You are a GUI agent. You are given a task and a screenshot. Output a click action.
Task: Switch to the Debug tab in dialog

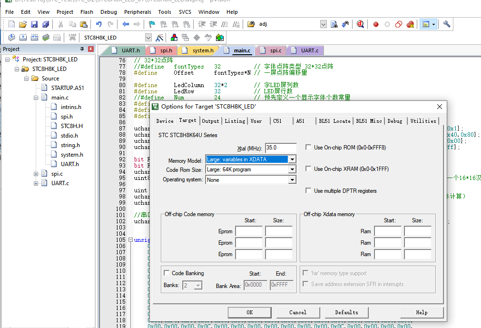pos(395,121)
